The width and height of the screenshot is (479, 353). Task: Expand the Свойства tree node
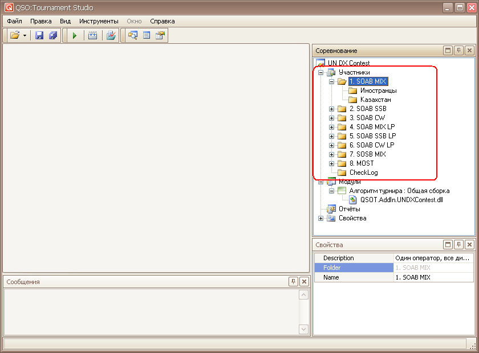[x=321, y=218]
